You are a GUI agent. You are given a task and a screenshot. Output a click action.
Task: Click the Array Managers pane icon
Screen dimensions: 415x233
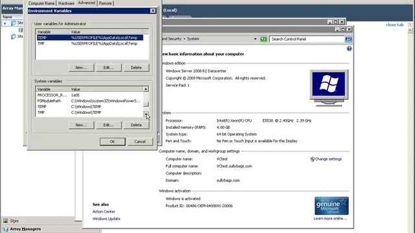[6, 229]
